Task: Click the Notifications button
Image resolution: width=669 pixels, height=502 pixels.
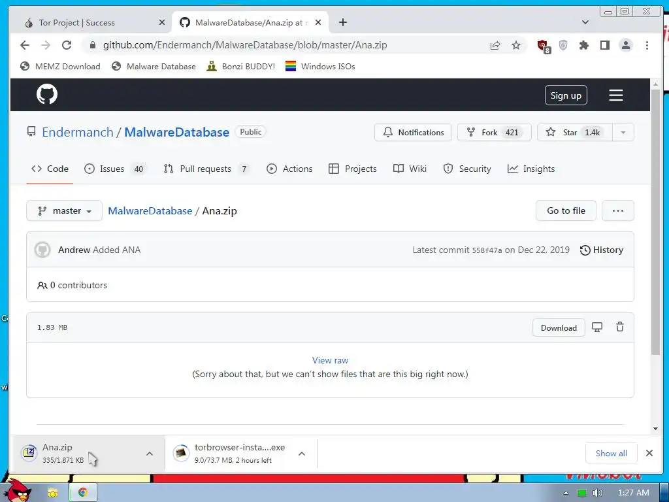Action: (413, 132)
